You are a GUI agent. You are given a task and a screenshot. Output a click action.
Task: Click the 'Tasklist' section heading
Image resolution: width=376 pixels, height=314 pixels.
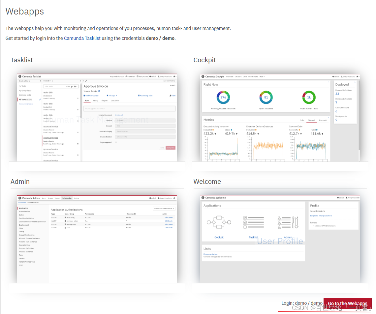(x=21, y=60)
